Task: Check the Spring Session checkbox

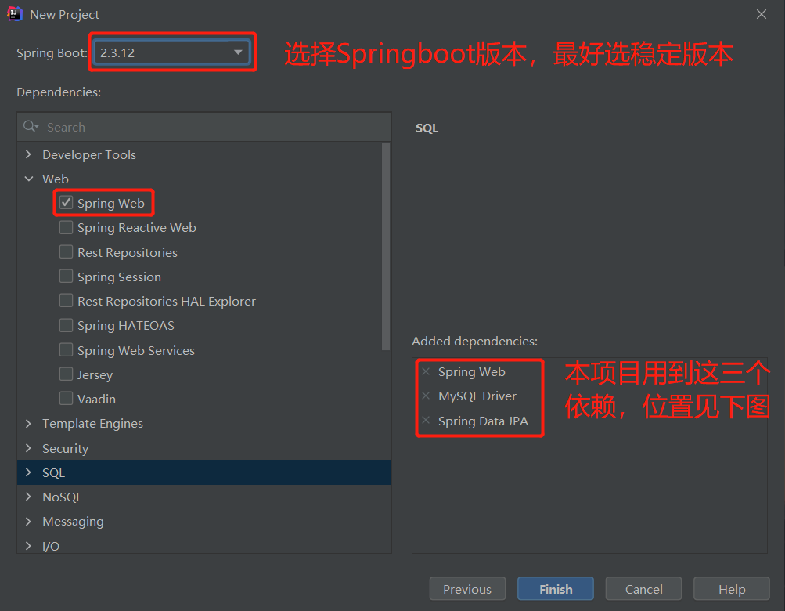Action: pos(67,276)
